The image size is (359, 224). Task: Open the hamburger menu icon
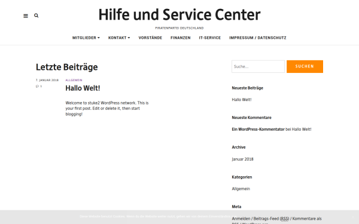coord(26,16)
